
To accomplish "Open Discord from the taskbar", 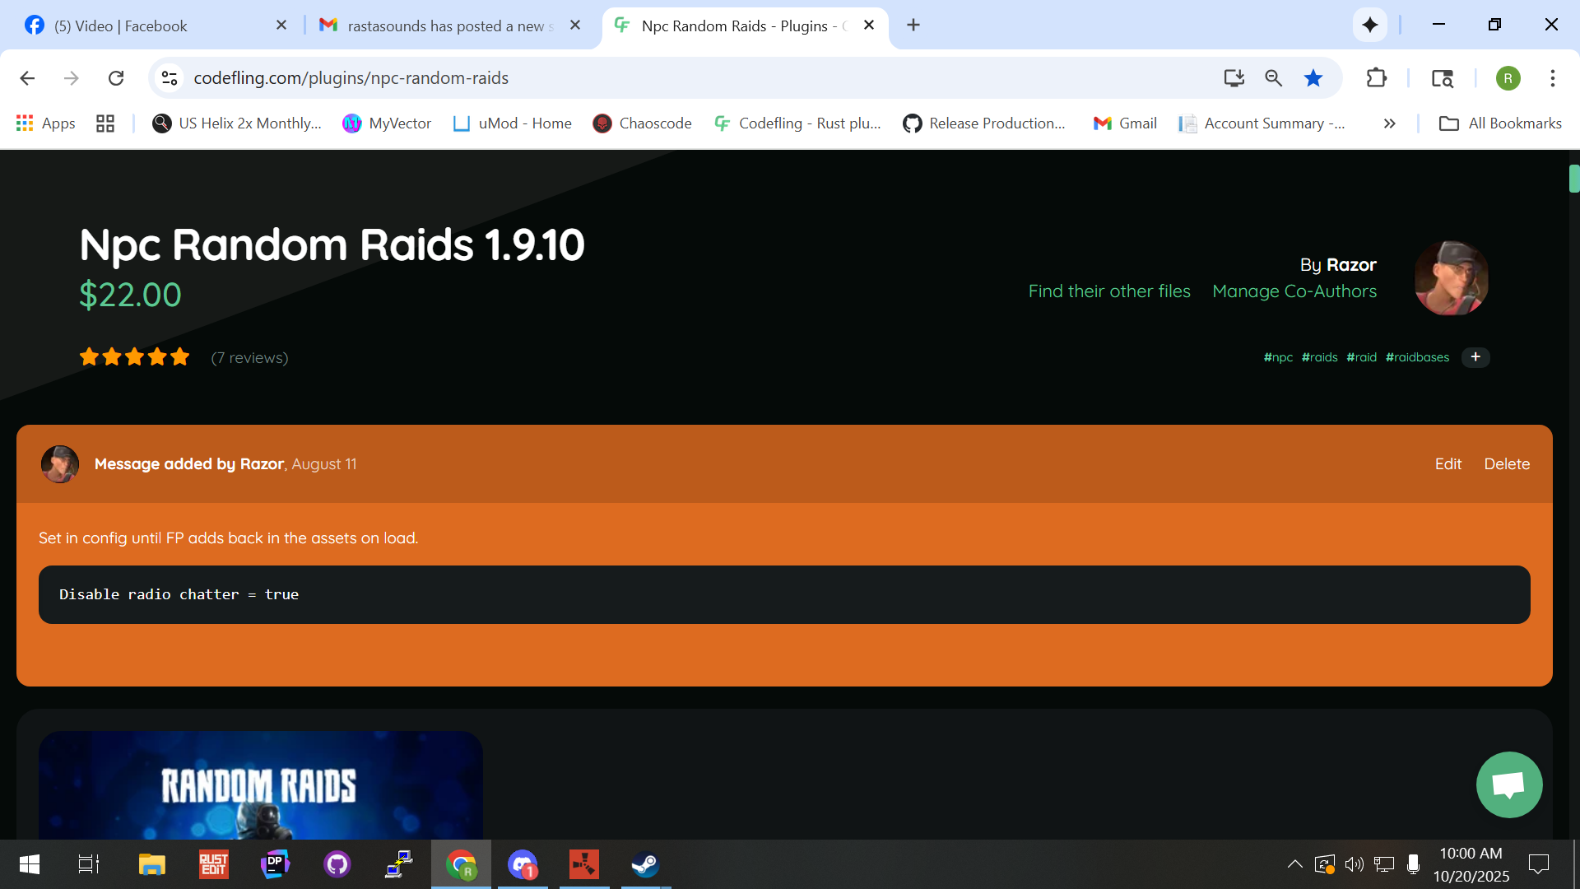I will [523, 864].
